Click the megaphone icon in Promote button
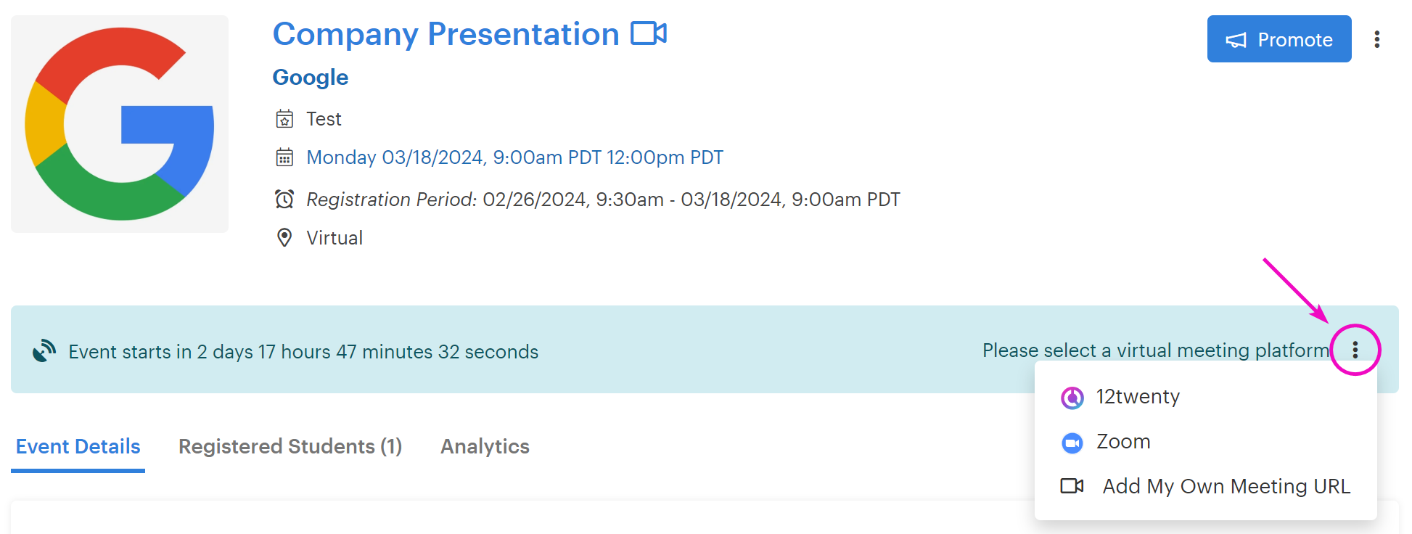The height and width of the screenshot is (534, 1412). (1236, 40)
